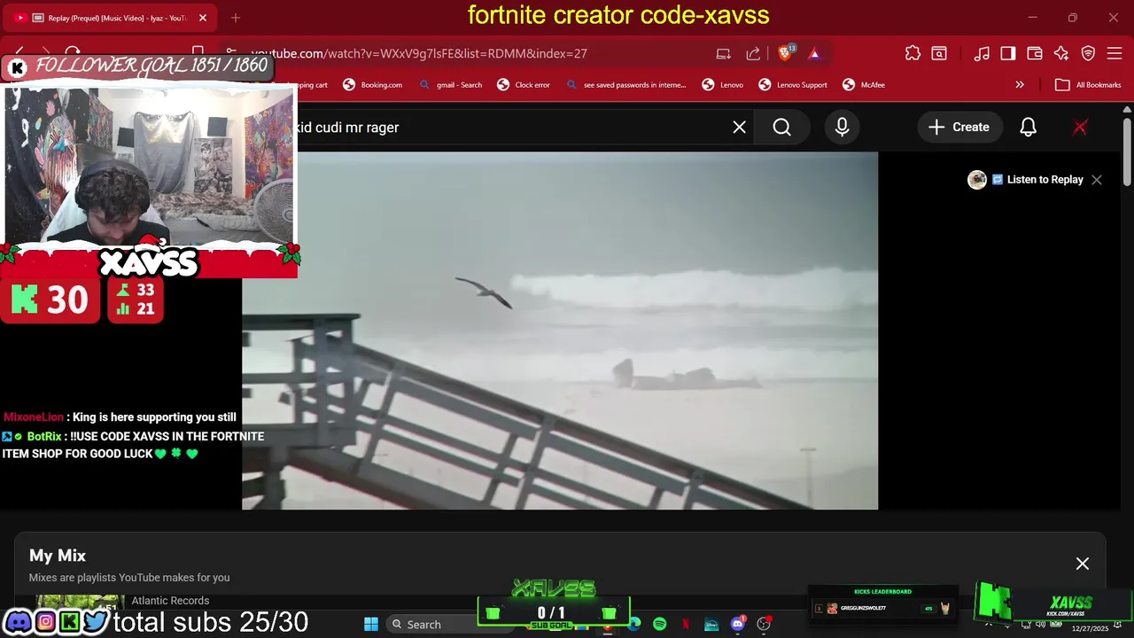
Task: Open Discord from the taskbar
Action: 737,624
